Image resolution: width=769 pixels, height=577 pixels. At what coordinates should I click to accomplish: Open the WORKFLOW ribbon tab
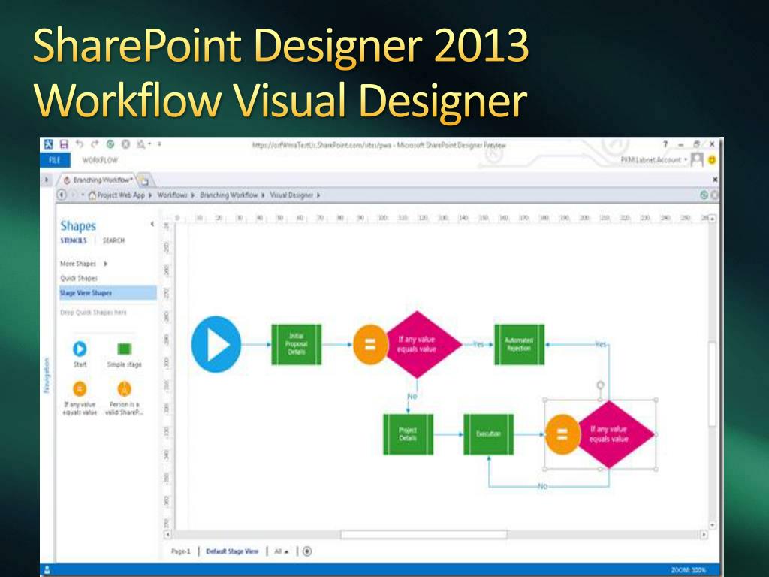[100, 160]
